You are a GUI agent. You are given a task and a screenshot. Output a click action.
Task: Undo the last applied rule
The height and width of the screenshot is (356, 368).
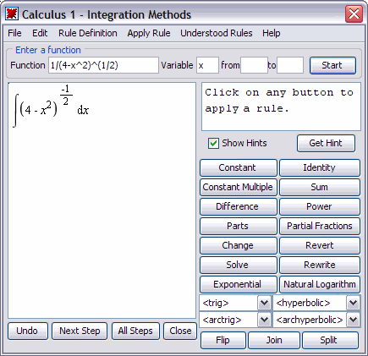[x=28, y=331]
